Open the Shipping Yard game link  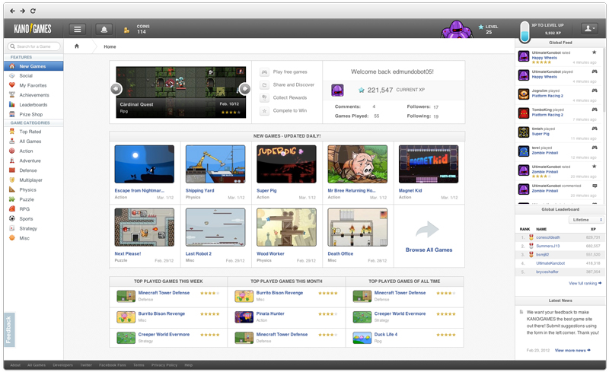pyautogui.click(x=199, y=191)
